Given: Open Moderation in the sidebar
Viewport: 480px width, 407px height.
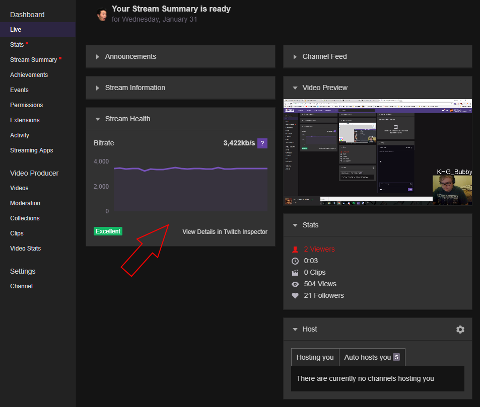Looking at the screenshot, I should pos(25,203).
